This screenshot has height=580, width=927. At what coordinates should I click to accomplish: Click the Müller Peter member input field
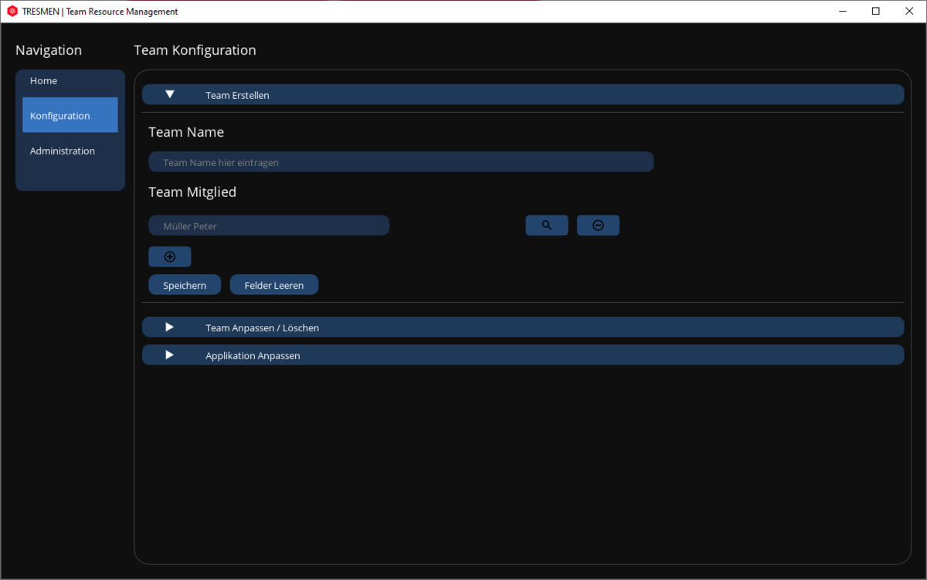(269, 226)
